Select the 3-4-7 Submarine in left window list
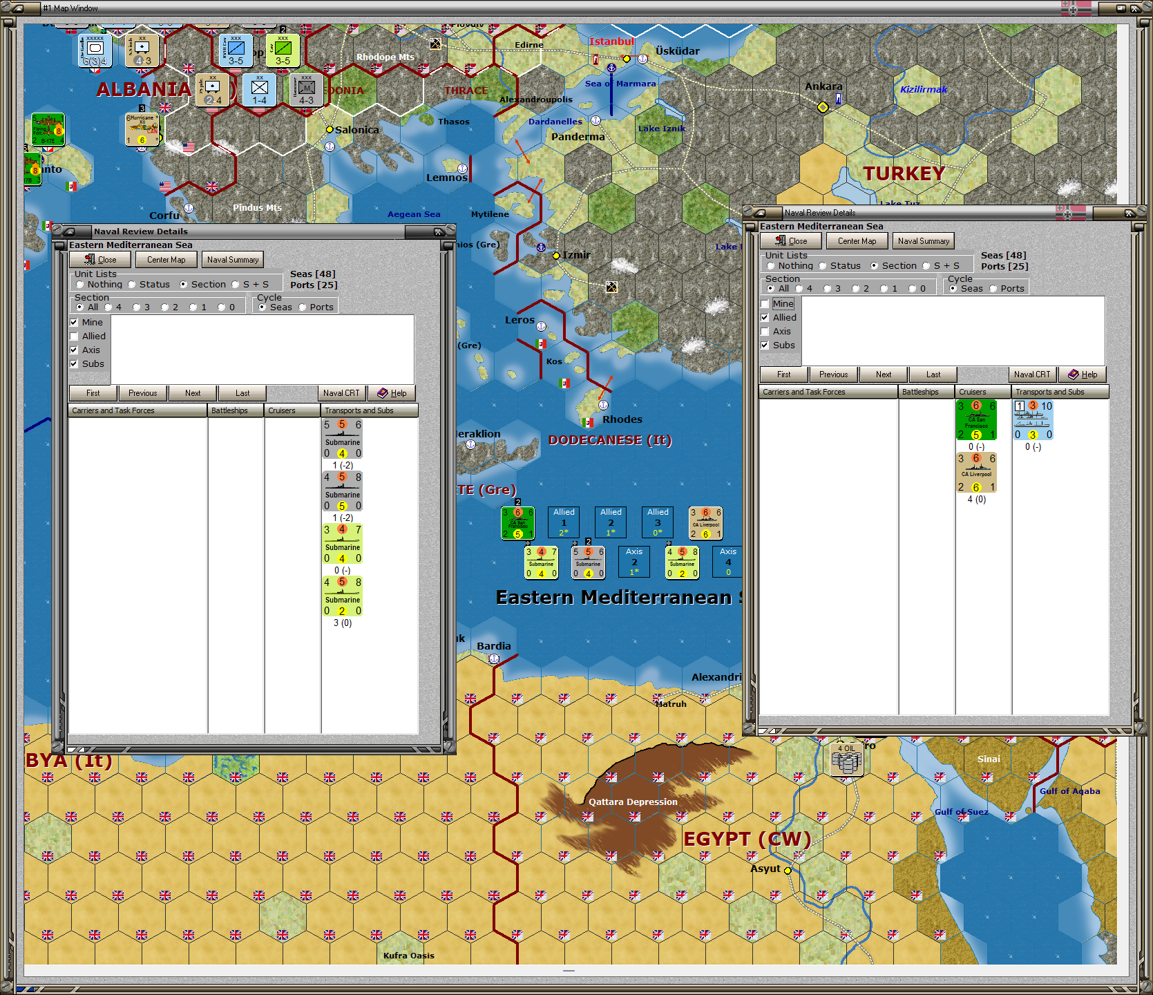Image resolution: width=1153 pixels, height=995 pixels. click(x=343, y=544)
